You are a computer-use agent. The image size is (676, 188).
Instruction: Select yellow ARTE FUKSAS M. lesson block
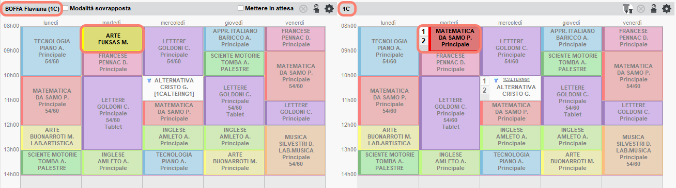[113, 39]
